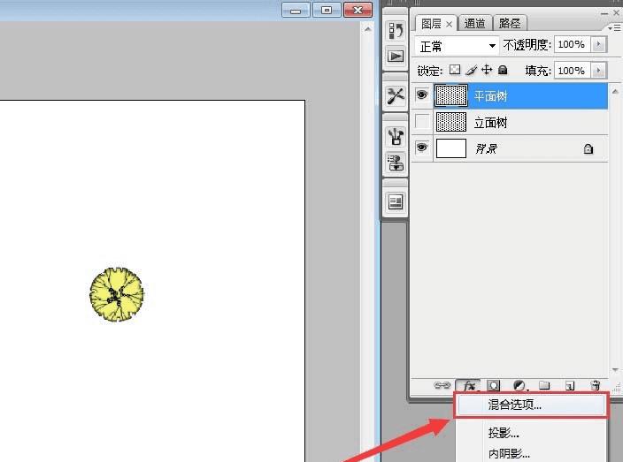Toggle lock transparent pixels checkerboard icon
This screenshot has width=623, height=462.
[x=455, y=70]
